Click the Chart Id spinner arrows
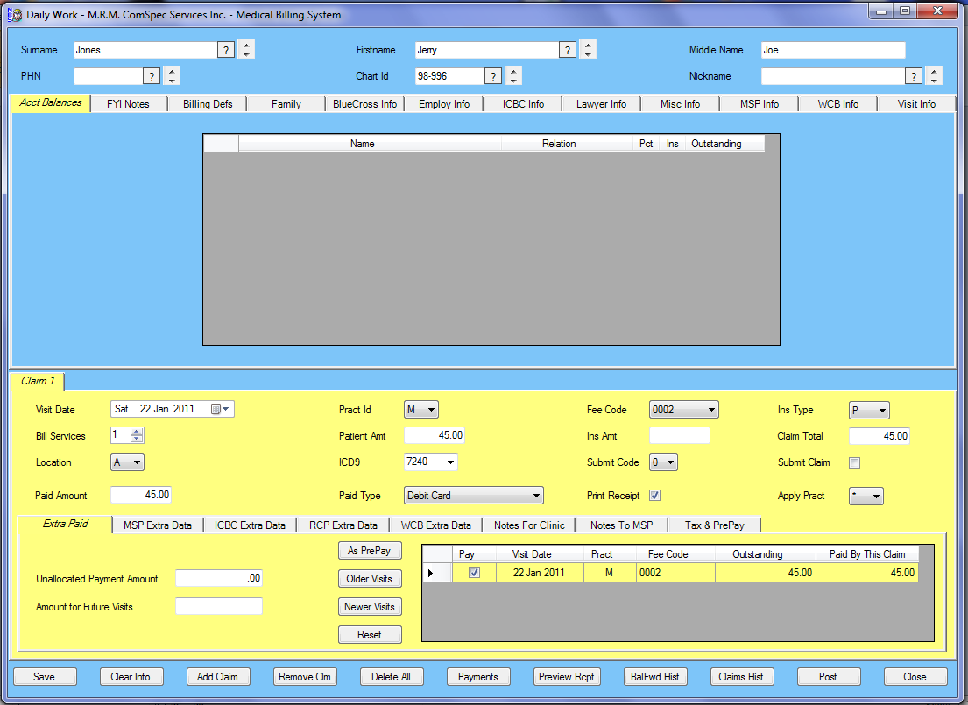Screen dimensions: 968x705 tap(513, 75)
